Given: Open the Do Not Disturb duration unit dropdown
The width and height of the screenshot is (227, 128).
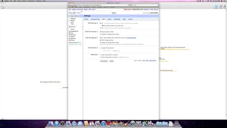Looking at the screenshot, I should pyautogui.click(x=116, y=50).
